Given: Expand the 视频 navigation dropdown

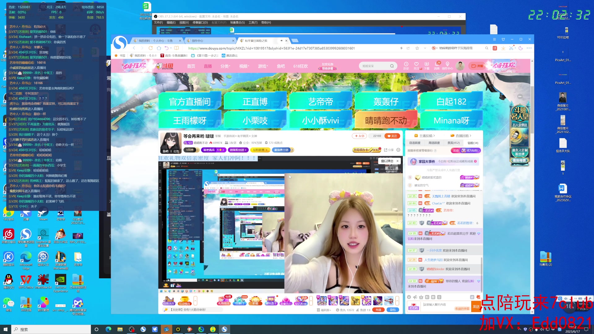Looking at the screenshot, I should pyautogui.click(x=244, y=66).
